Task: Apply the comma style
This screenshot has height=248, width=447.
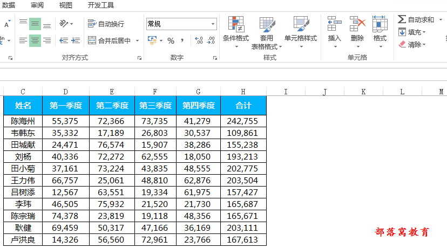Action: tap(182, 40)
